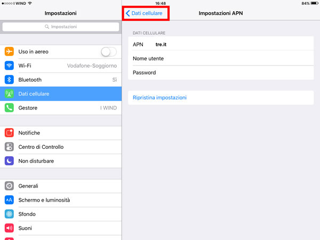Tap Ripristina impostazioni link
Viewport: 320px width, 240px height.
(x=159, y=98)
